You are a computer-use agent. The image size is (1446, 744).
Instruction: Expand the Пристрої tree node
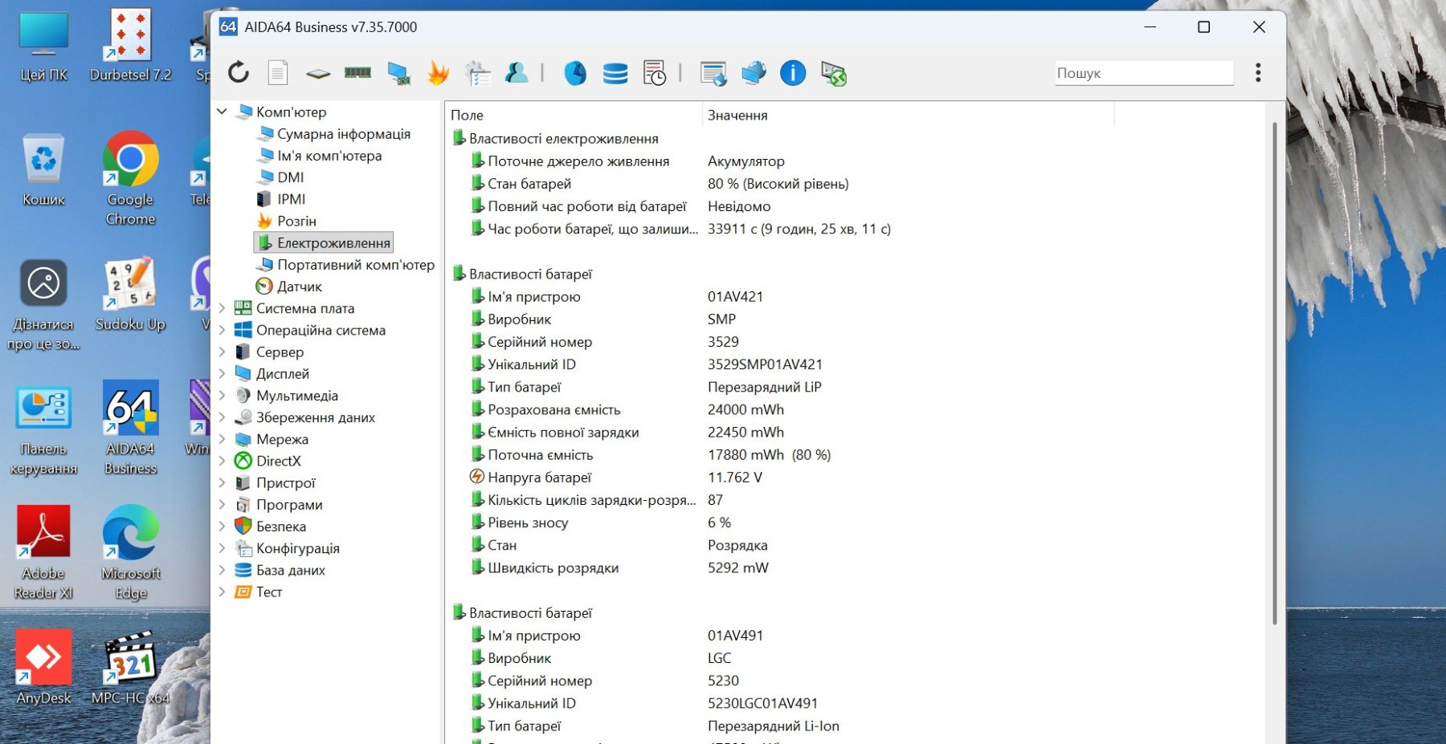coord(223,482)
